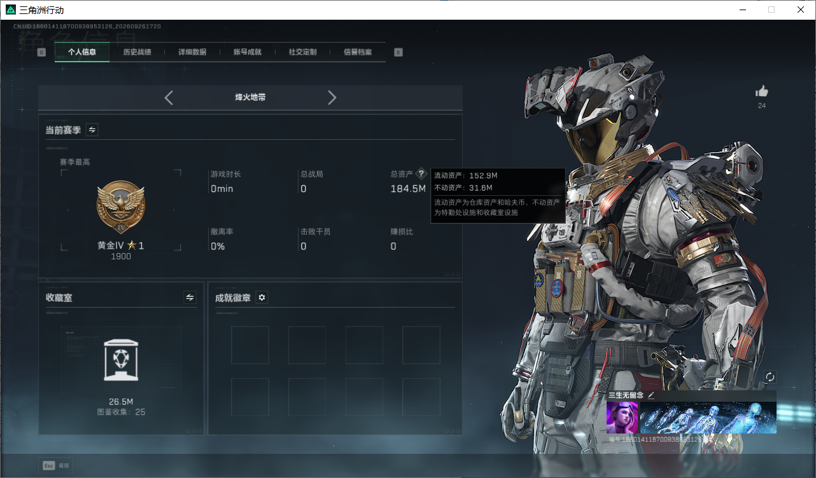Click the E key hint icon
The image size is (816, 478).
[398, 52]
